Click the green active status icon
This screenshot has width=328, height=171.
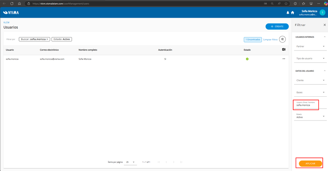click(247, 59)
